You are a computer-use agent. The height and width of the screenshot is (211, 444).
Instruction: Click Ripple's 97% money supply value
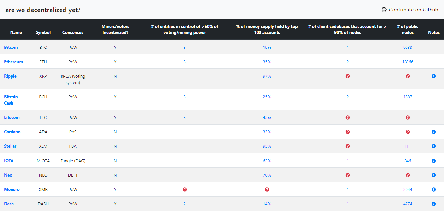point(267,76)
